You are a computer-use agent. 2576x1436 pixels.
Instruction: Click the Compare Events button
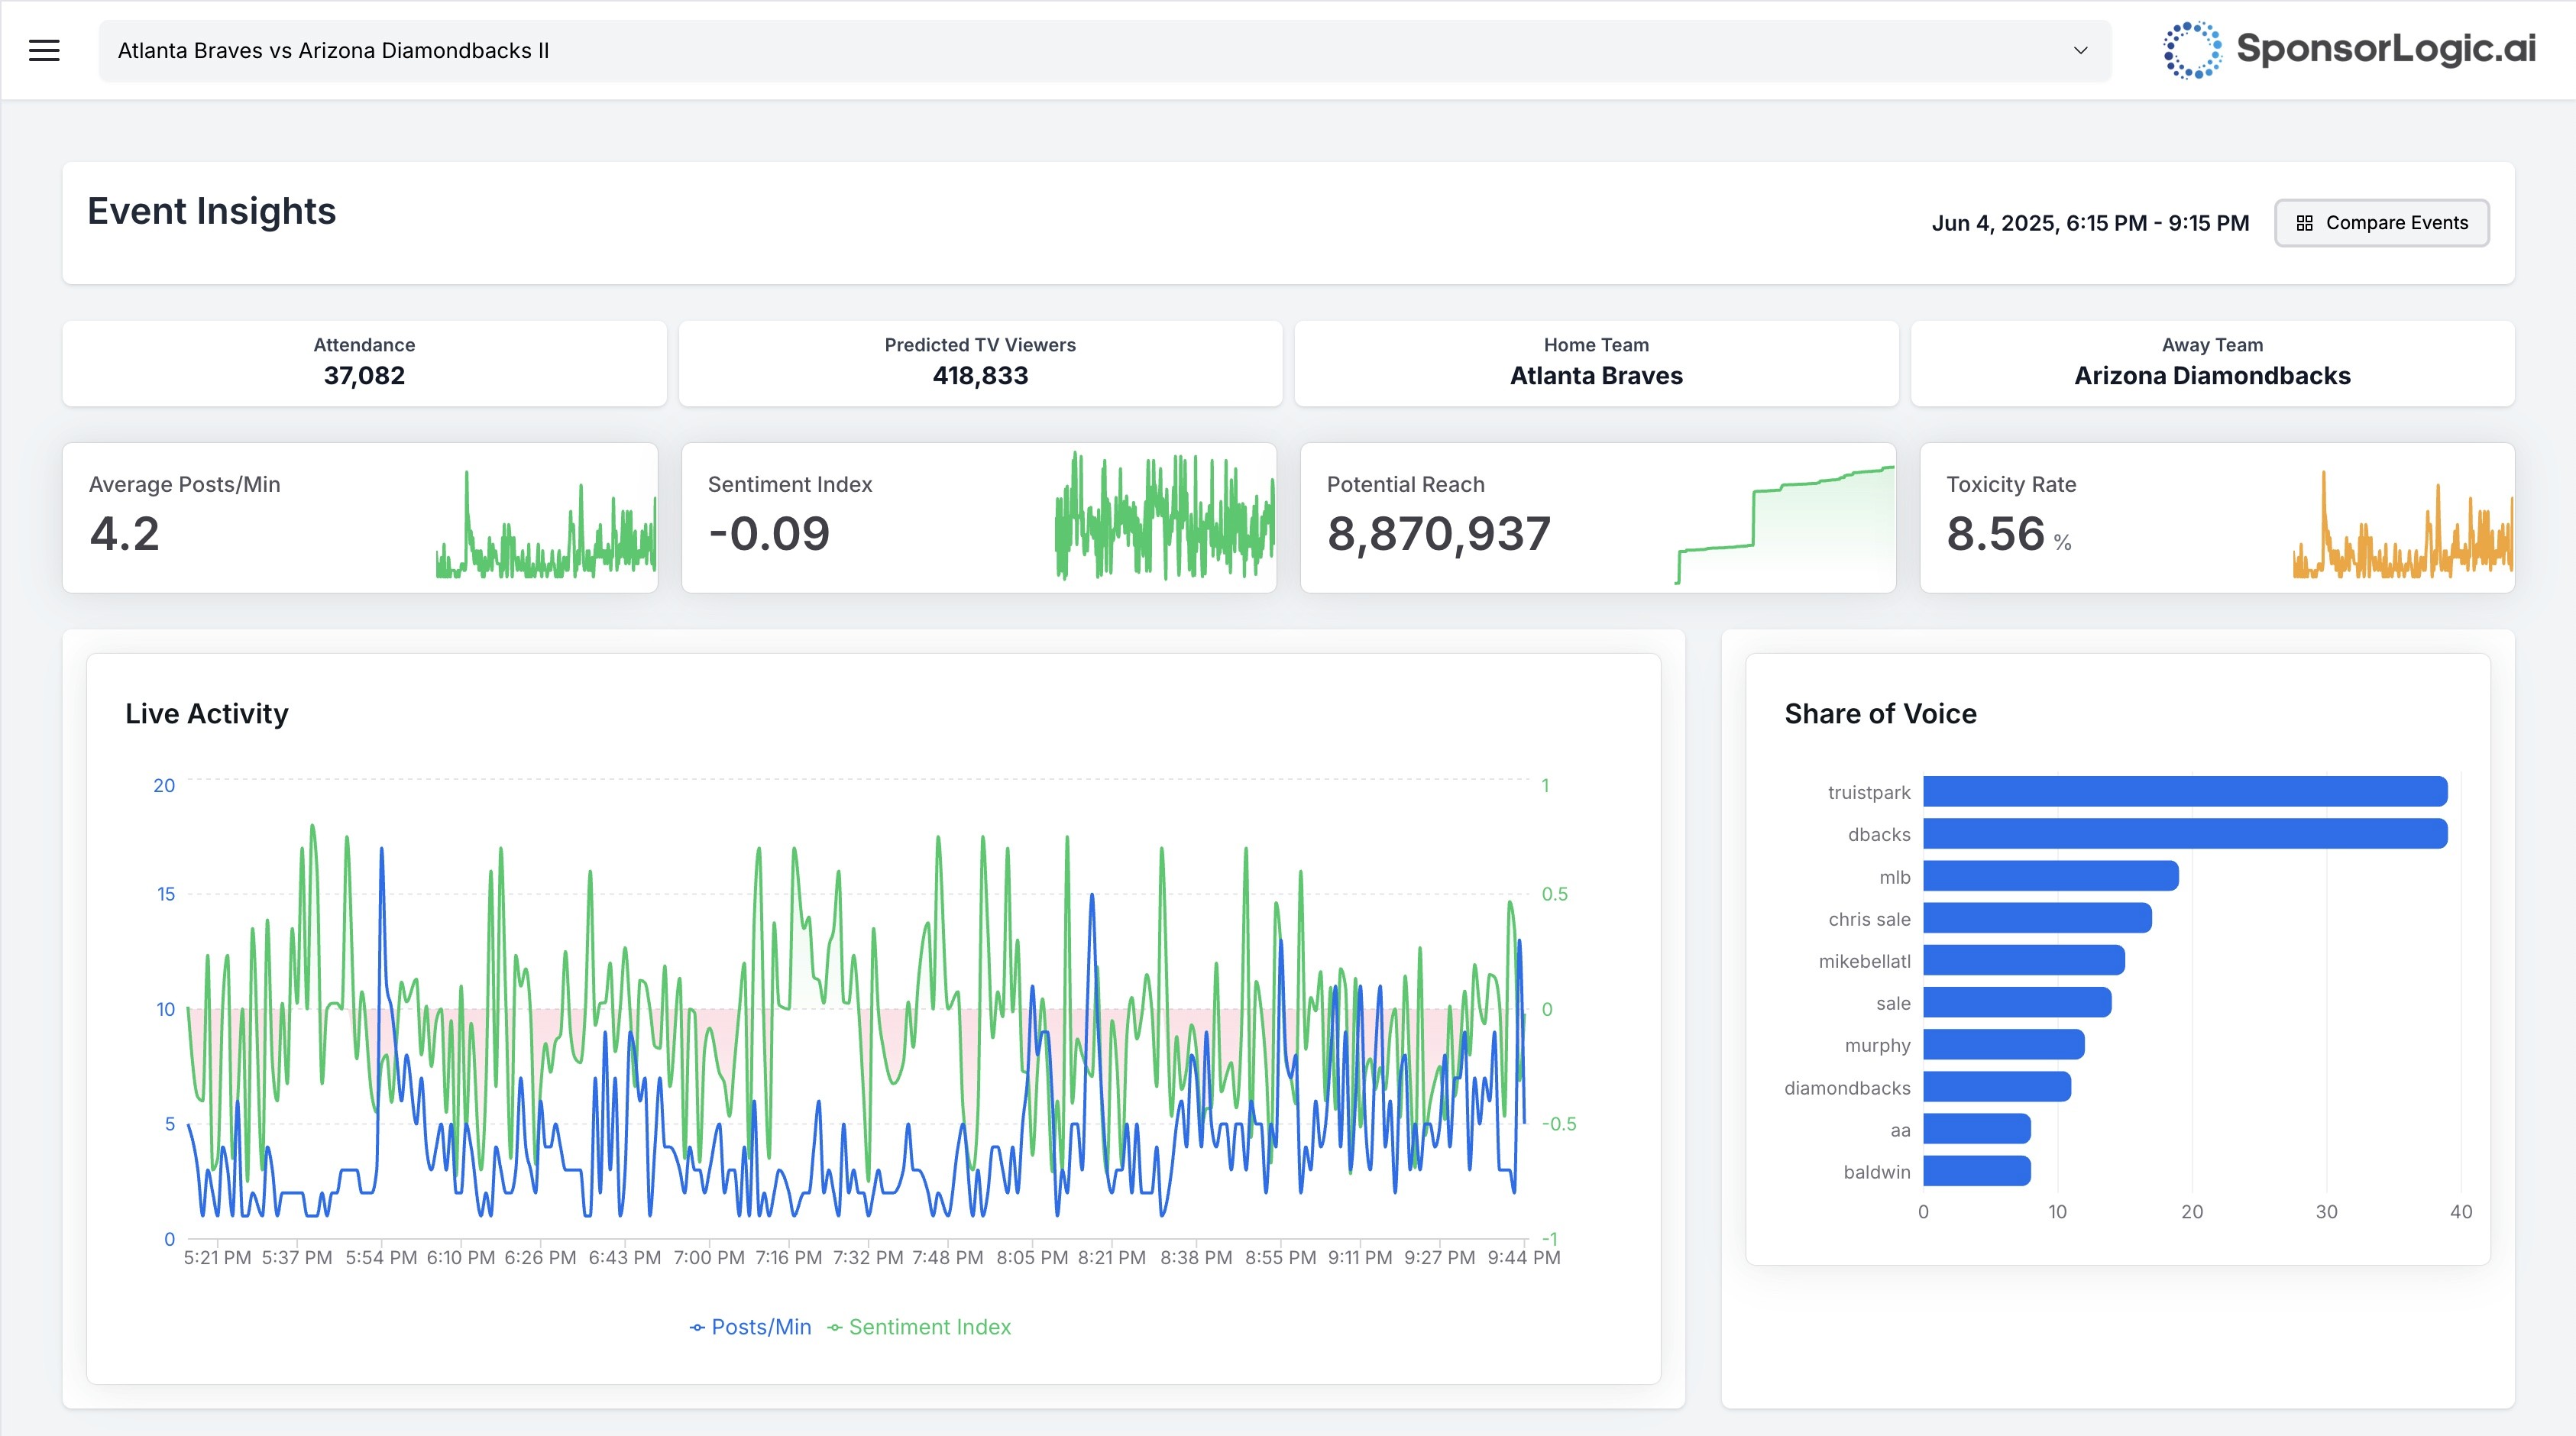(x=2381, y=223)
